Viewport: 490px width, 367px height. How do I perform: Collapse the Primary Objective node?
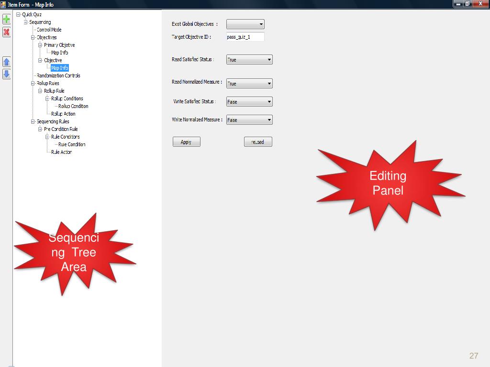(40, 45)
